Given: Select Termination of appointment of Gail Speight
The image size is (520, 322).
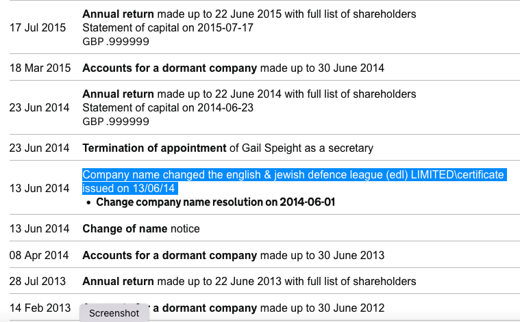Looking at the screenshot, I should 228,148.
